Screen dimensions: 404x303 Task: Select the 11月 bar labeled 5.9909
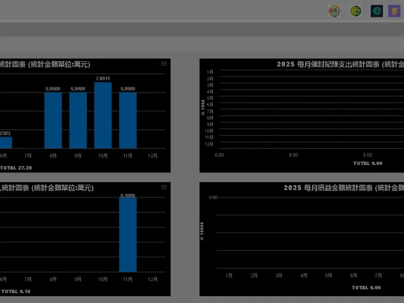pos(128,120)
